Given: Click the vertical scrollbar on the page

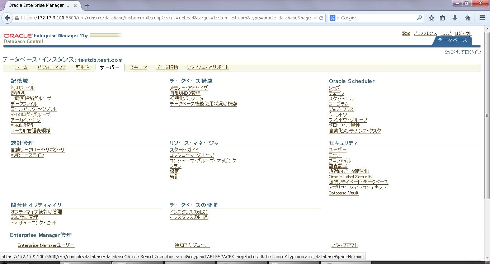Looking at the screenshot, I should click(487, 115).
